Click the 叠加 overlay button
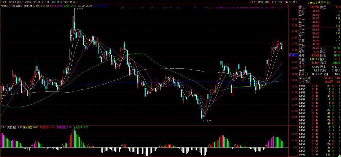 [x=260, y=2]
